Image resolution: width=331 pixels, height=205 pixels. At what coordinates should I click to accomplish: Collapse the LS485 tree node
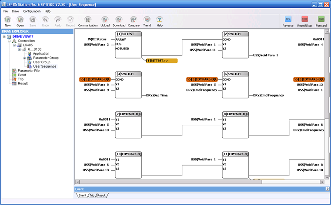coord(14,45)
